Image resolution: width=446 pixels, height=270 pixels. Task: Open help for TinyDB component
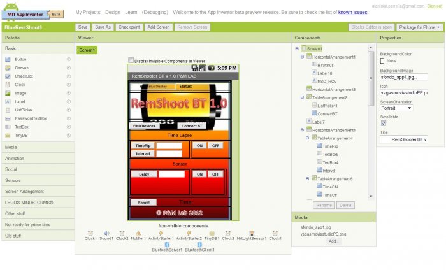pyautogui.click(x=69, y=135)
